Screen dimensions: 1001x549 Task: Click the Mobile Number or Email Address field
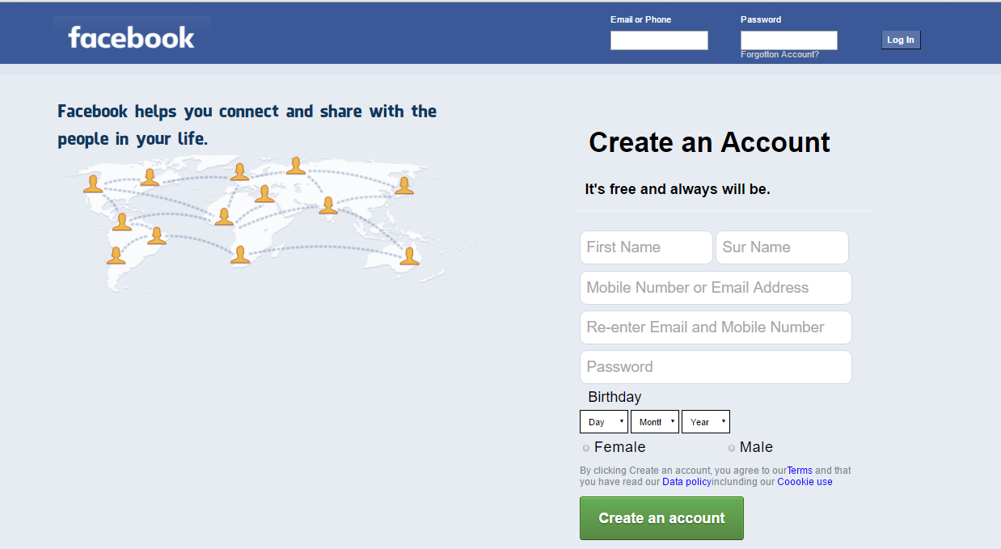point(715,287)
